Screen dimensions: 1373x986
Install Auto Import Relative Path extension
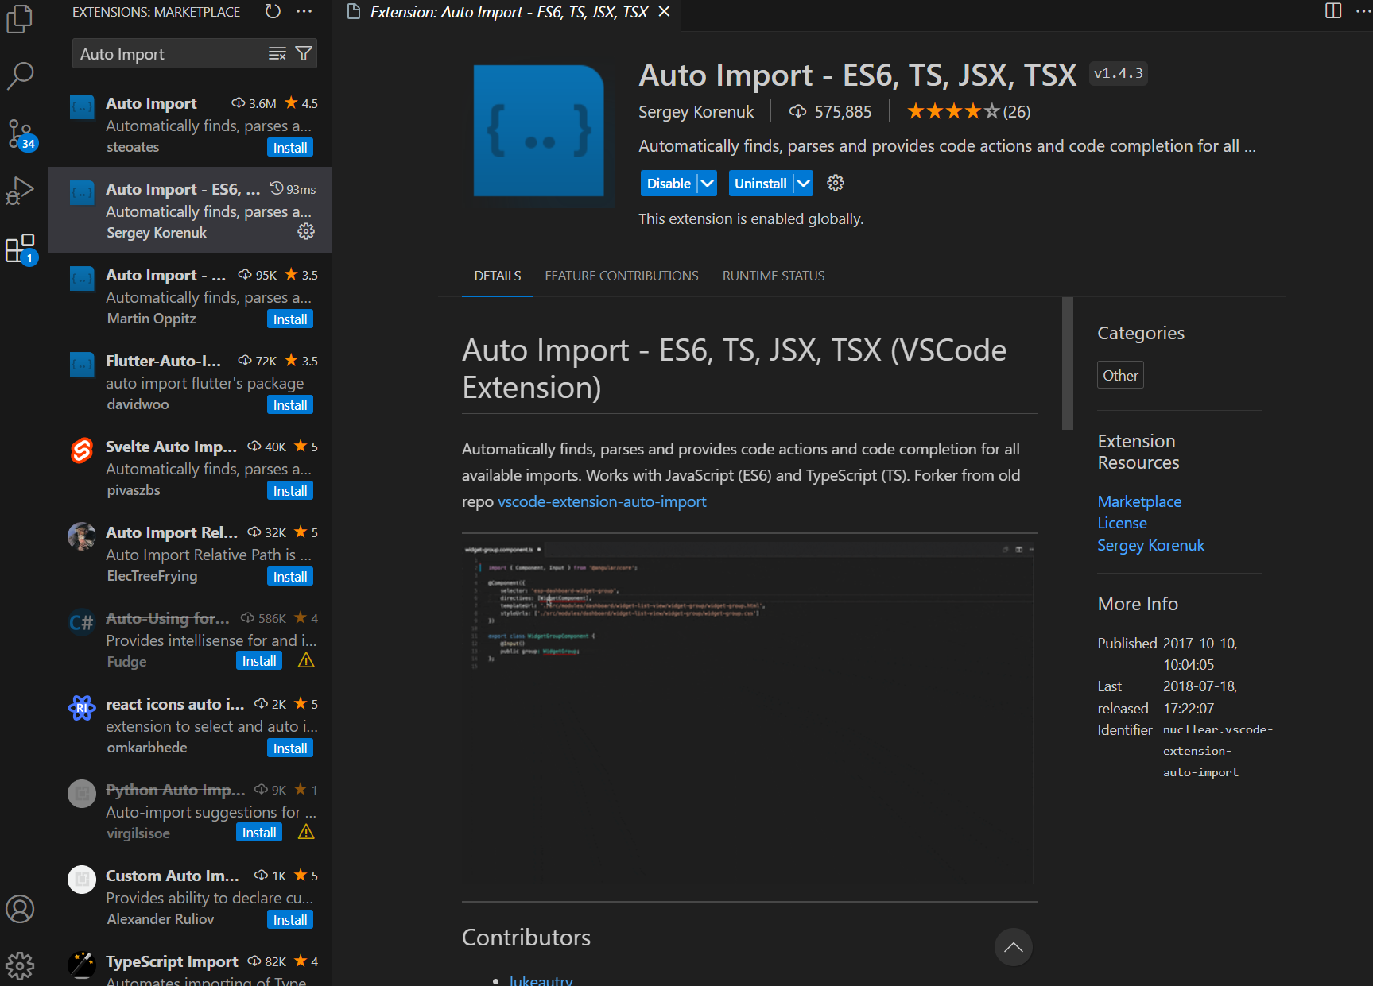[x=290, y=577]
